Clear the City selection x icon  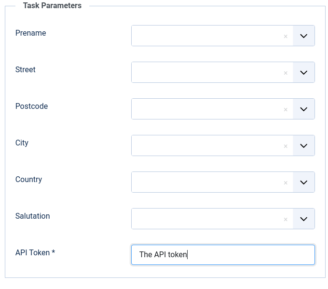286,146
